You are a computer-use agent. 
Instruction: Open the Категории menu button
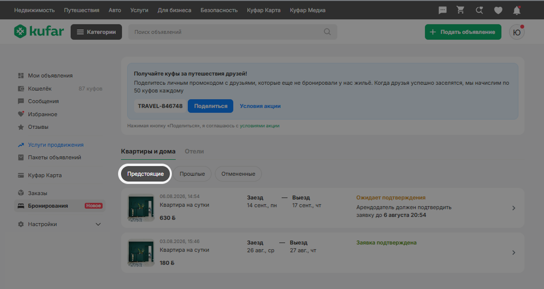(96, 32)
